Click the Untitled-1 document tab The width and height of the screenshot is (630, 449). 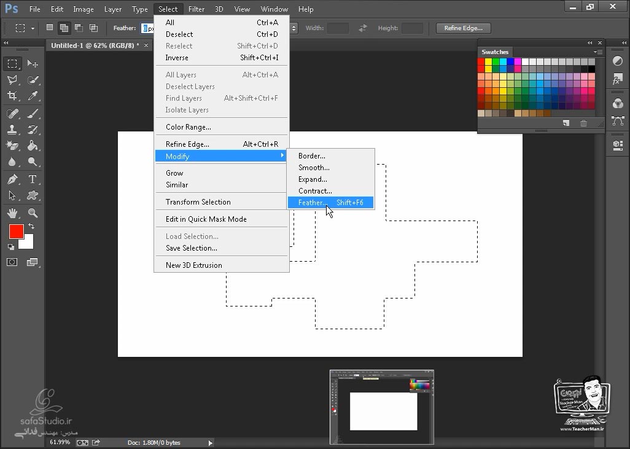tap(95, 45)
